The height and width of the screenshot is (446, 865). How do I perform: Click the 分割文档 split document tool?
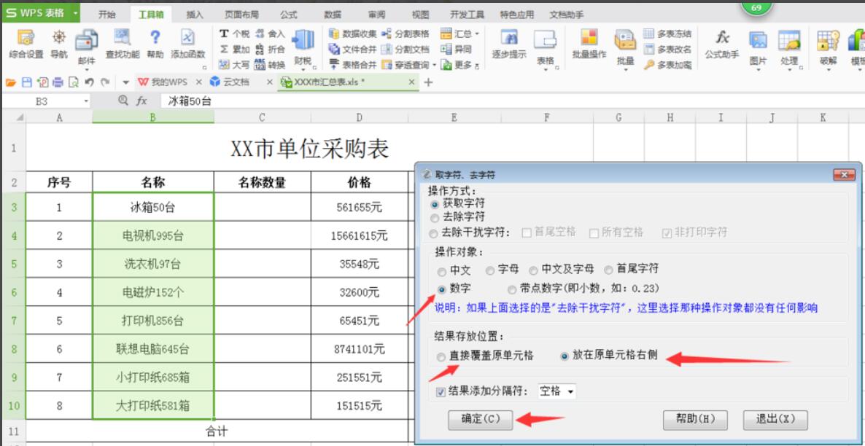click(x=405, y=50)
